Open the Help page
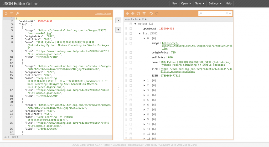The image size is (269, 147). click(x=229, y=3)
